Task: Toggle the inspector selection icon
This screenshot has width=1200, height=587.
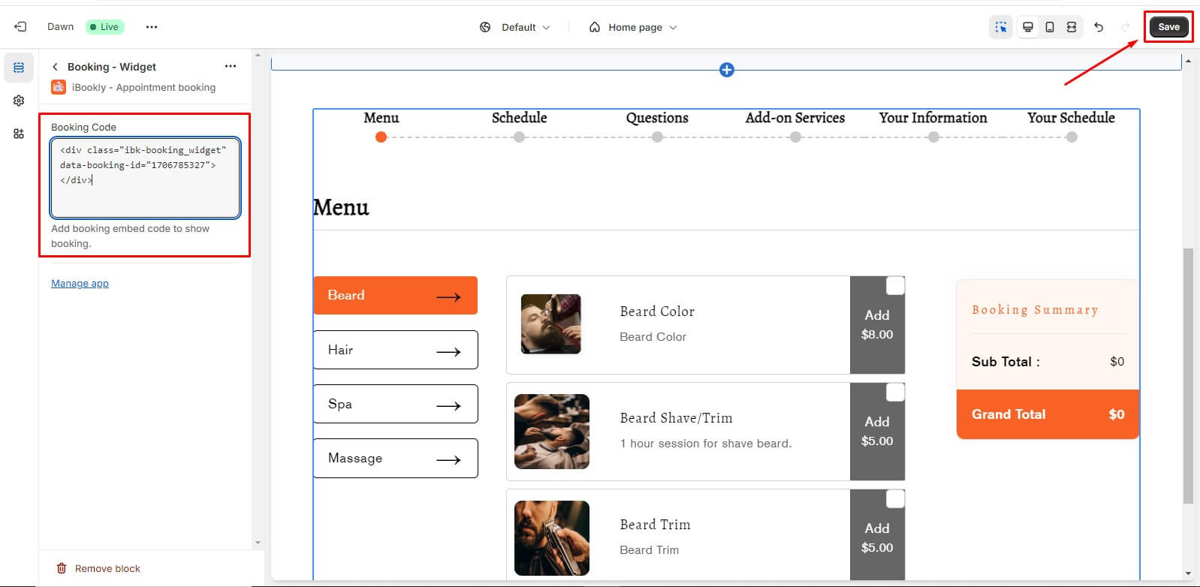Action: point(1001,27)
